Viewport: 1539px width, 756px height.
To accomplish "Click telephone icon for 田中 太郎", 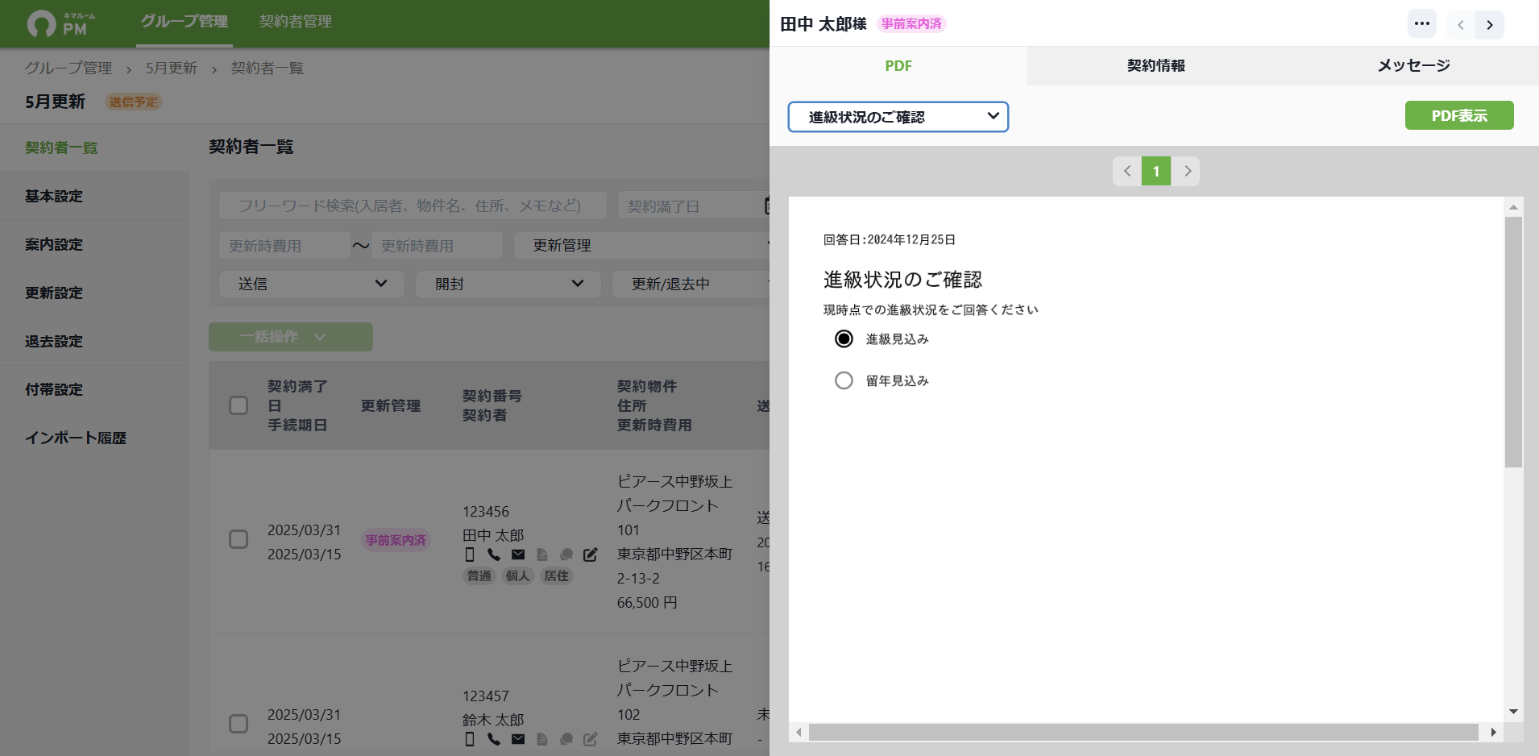I will (494, 555).
